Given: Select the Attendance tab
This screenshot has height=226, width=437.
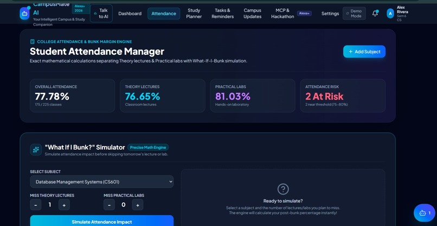Looking at the screenshot, I should [x=164, y=14].
